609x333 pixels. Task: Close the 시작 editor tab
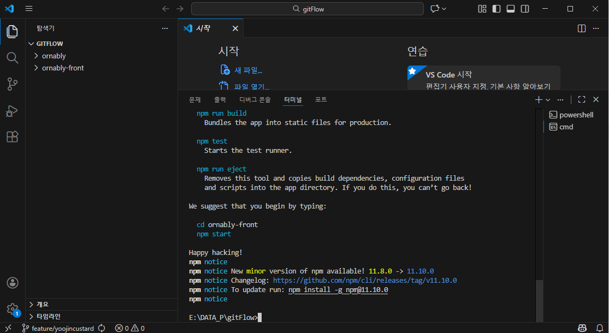235,28
